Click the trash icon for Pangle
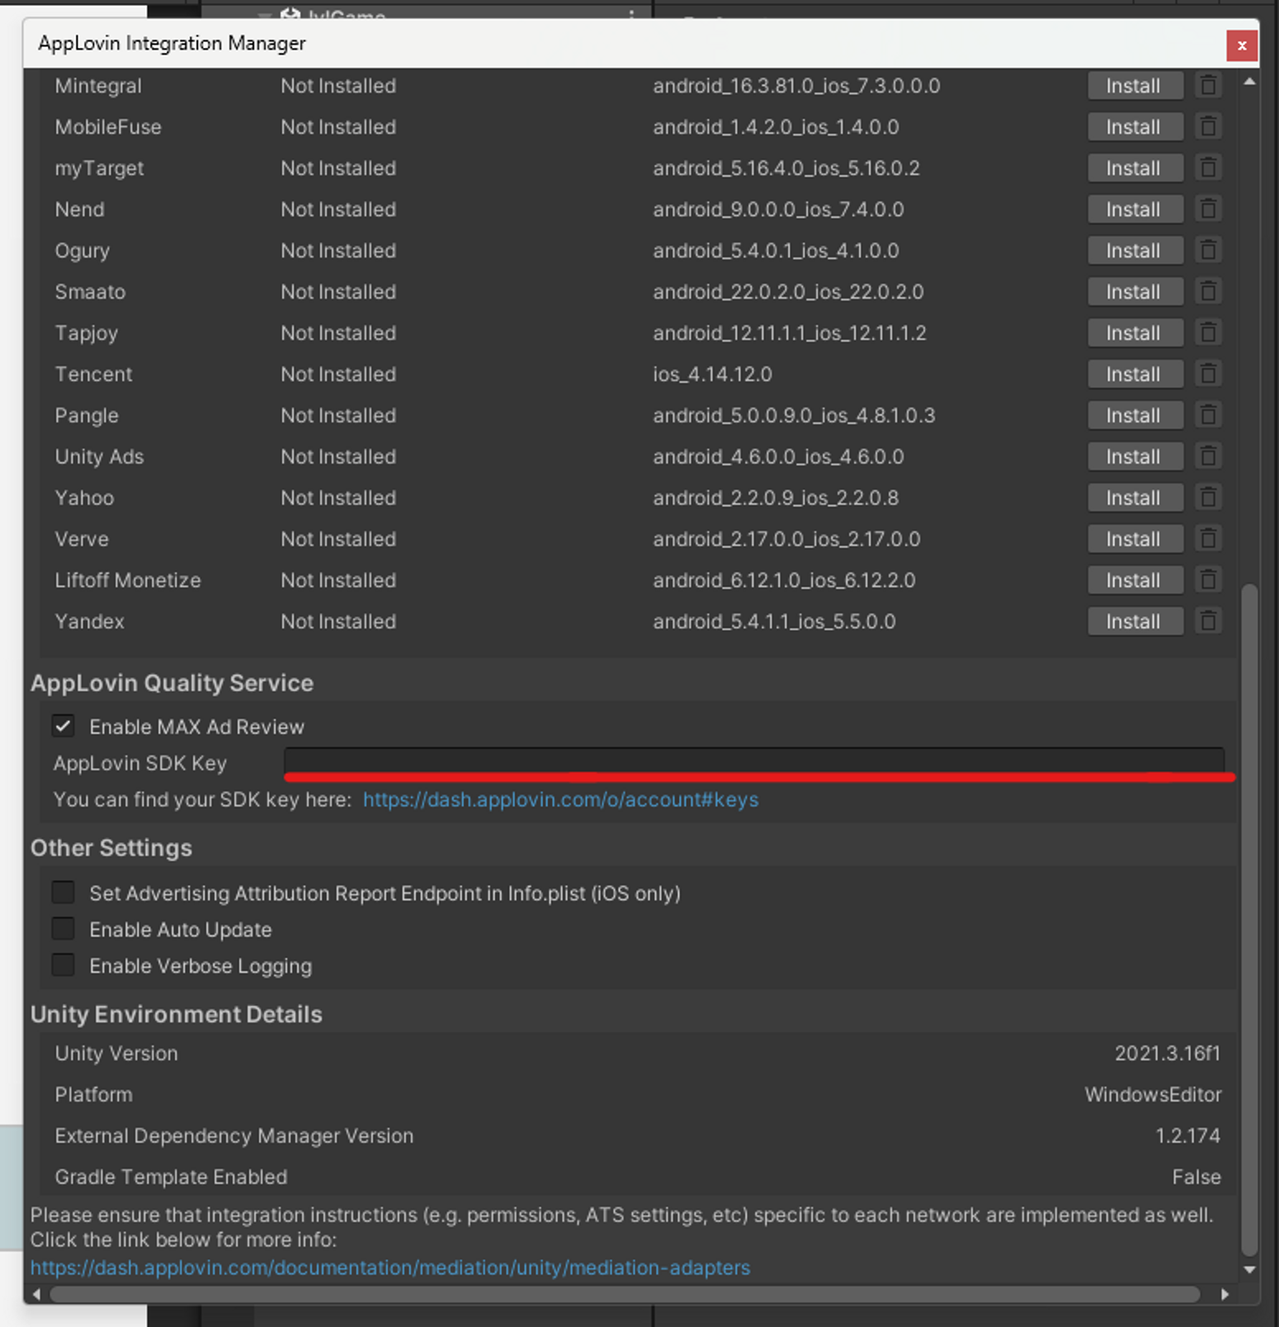Viewport: 1279px width, 1327px height. point(1208,415)
